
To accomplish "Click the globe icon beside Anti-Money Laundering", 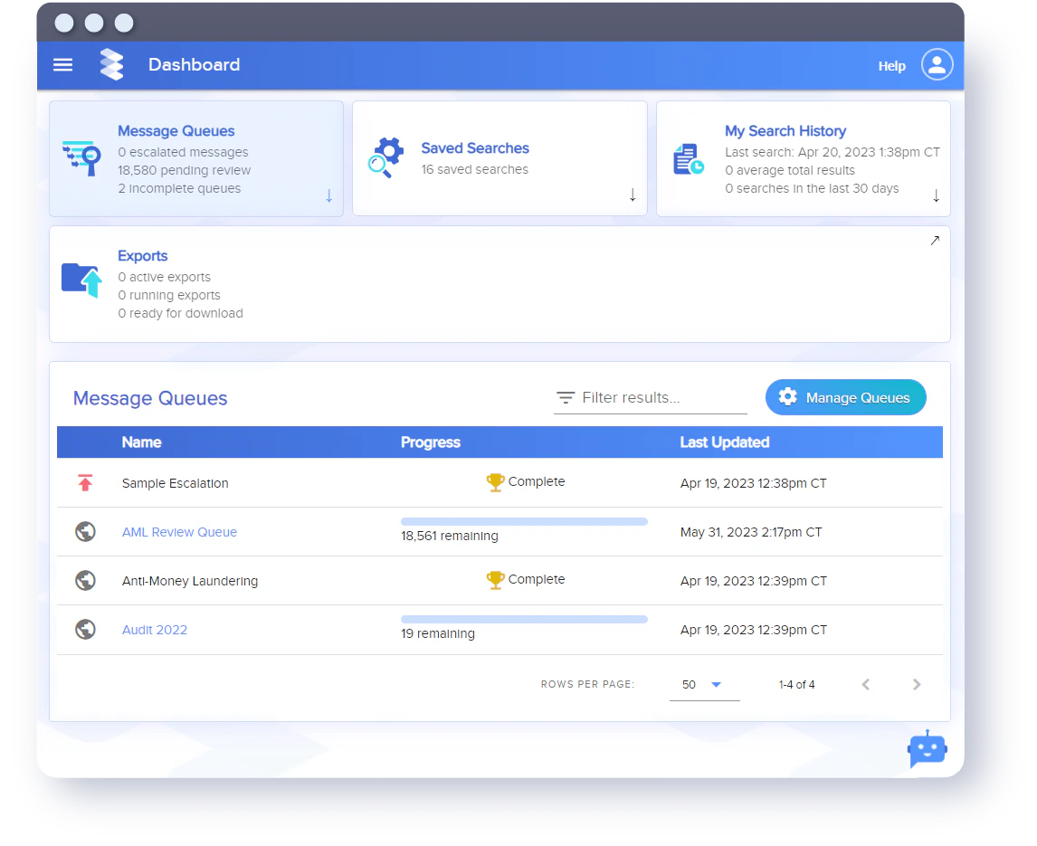I will point(85,581).
